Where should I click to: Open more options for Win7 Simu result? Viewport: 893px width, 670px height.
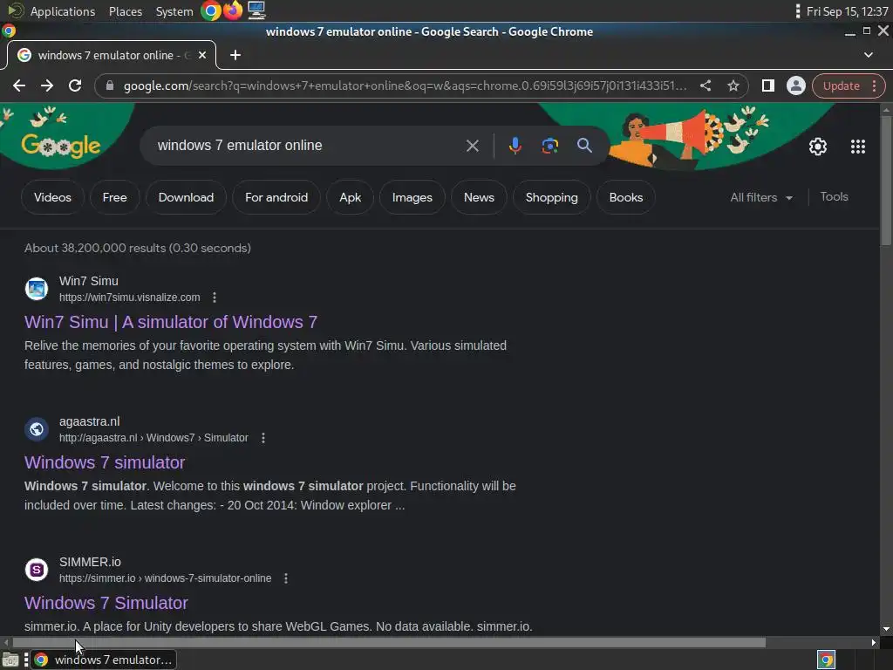pyautogui.click(x=215, y=297)
